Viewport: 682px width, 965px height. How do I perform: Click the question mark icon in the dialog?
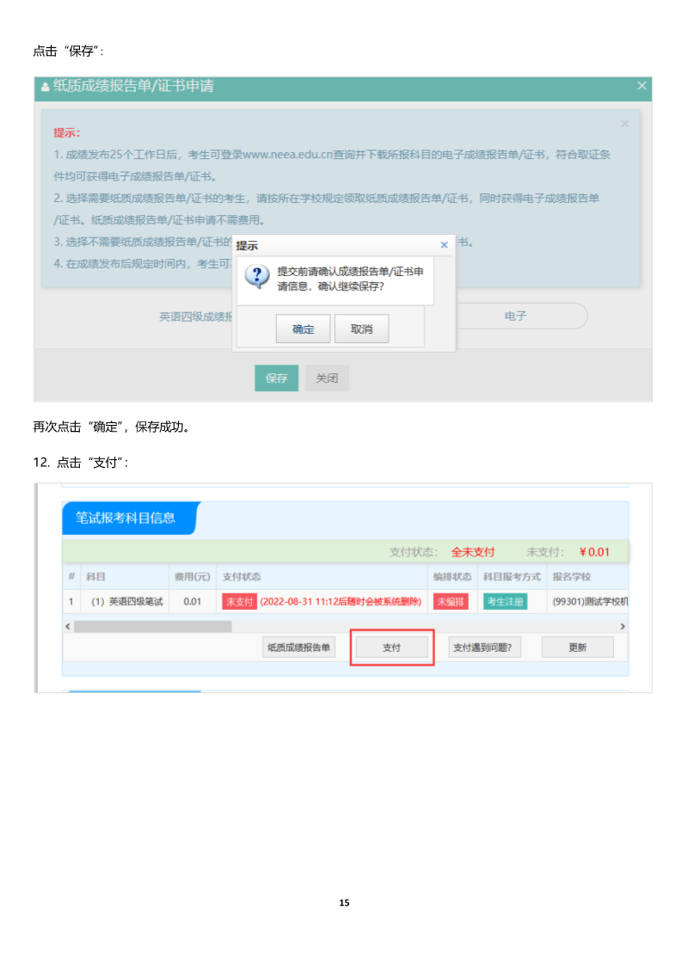[x=257, y=276]
